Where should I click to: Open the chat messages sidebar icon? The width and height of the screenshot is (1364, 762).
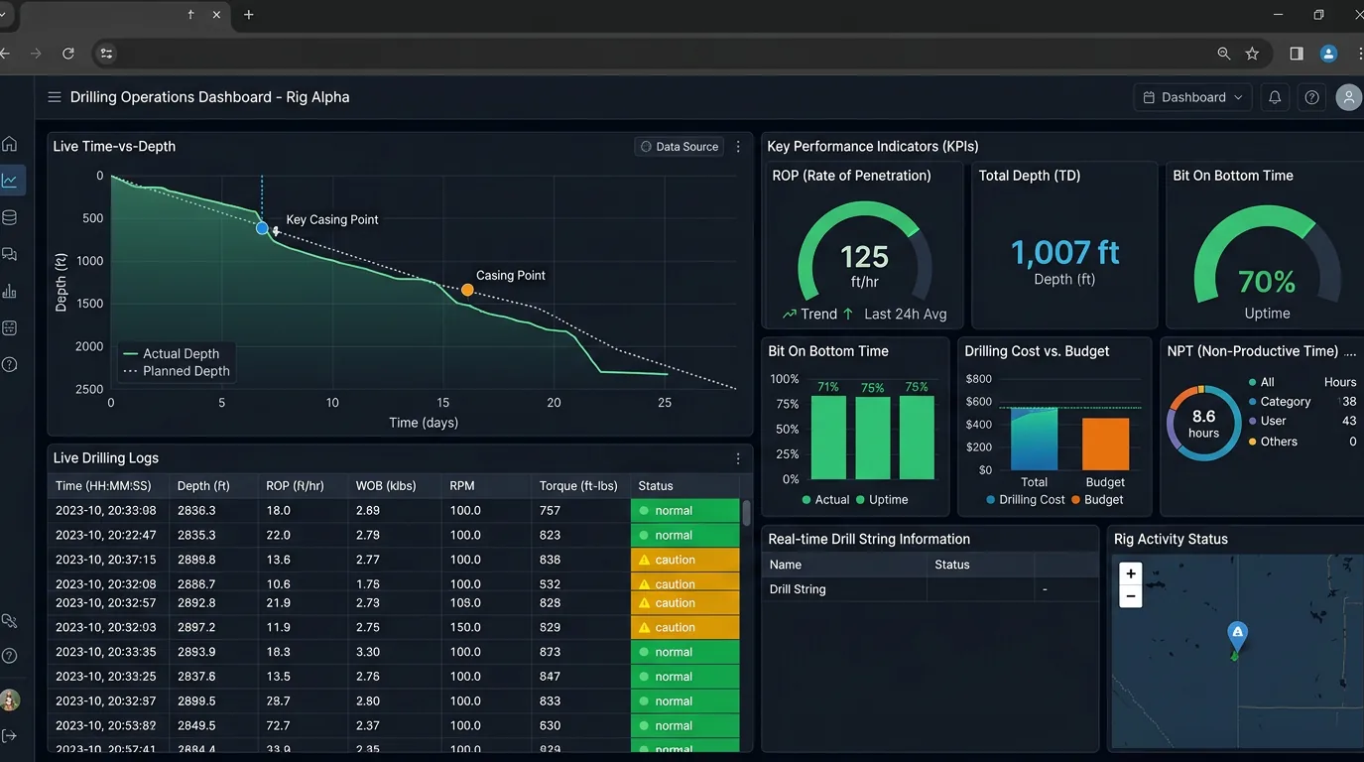[10, 254]
